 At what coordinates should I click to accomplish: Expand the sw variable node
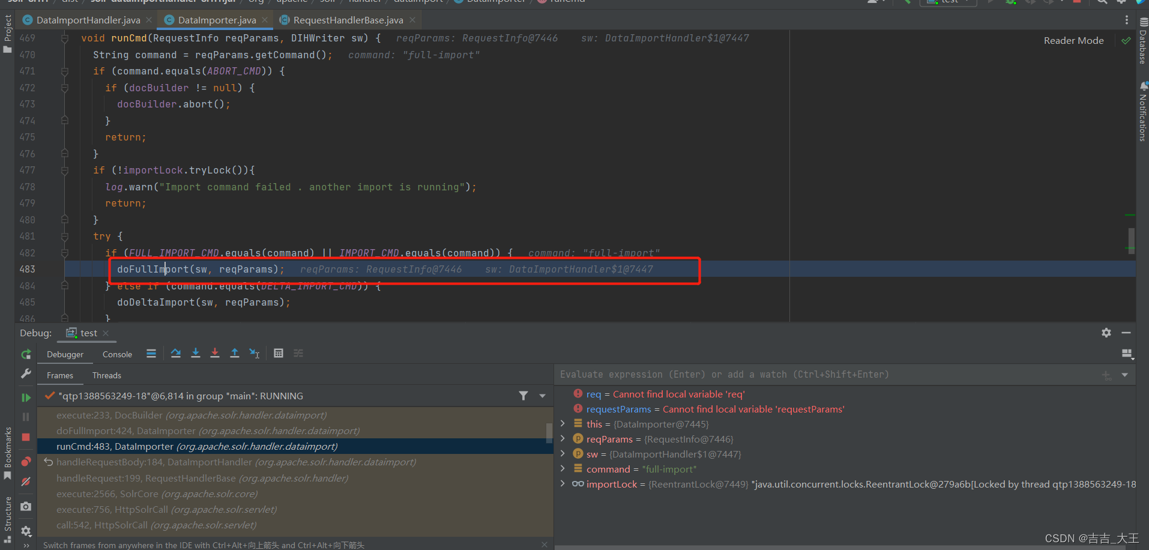(x=562, y=454)
